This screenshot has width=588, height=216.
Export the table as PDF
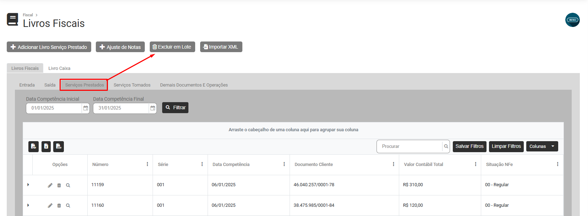(x=34, y=146)
